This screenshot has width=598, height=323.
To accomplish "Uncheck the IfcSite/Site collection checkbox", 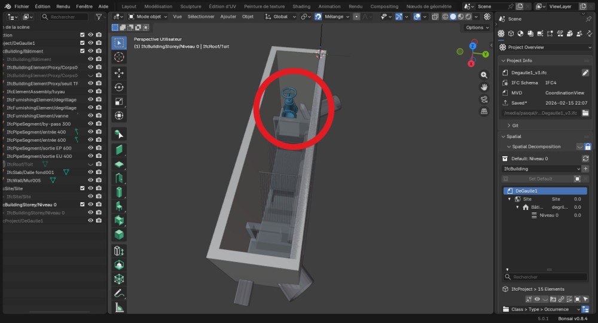I will pos(83,188).
